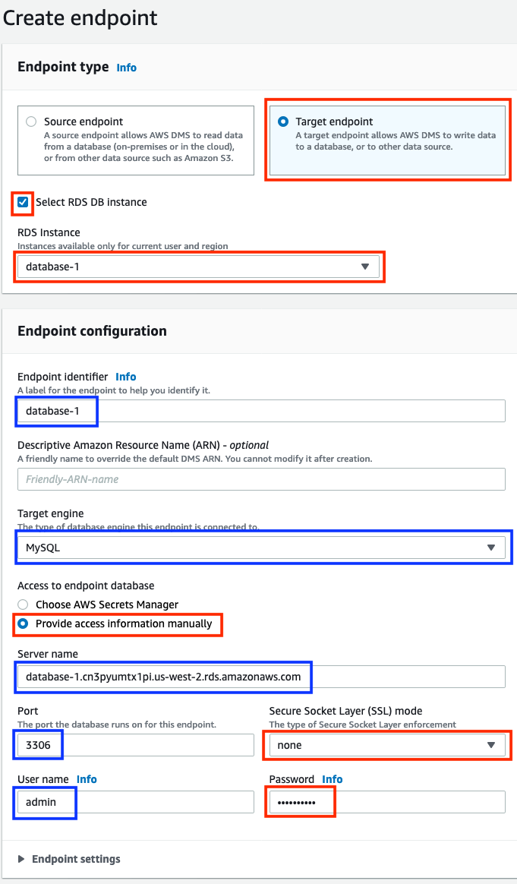Click the Password input field
The image size is (517, 884).
pos(387,802)
